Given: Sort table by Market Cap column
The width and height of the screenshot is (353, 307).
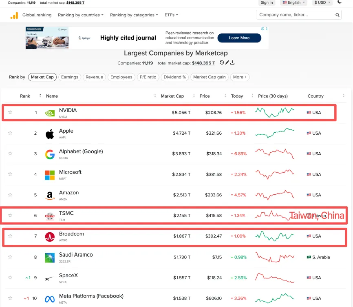Looking at the screenshot, I should pyautogui.click(x=172, y=96).
